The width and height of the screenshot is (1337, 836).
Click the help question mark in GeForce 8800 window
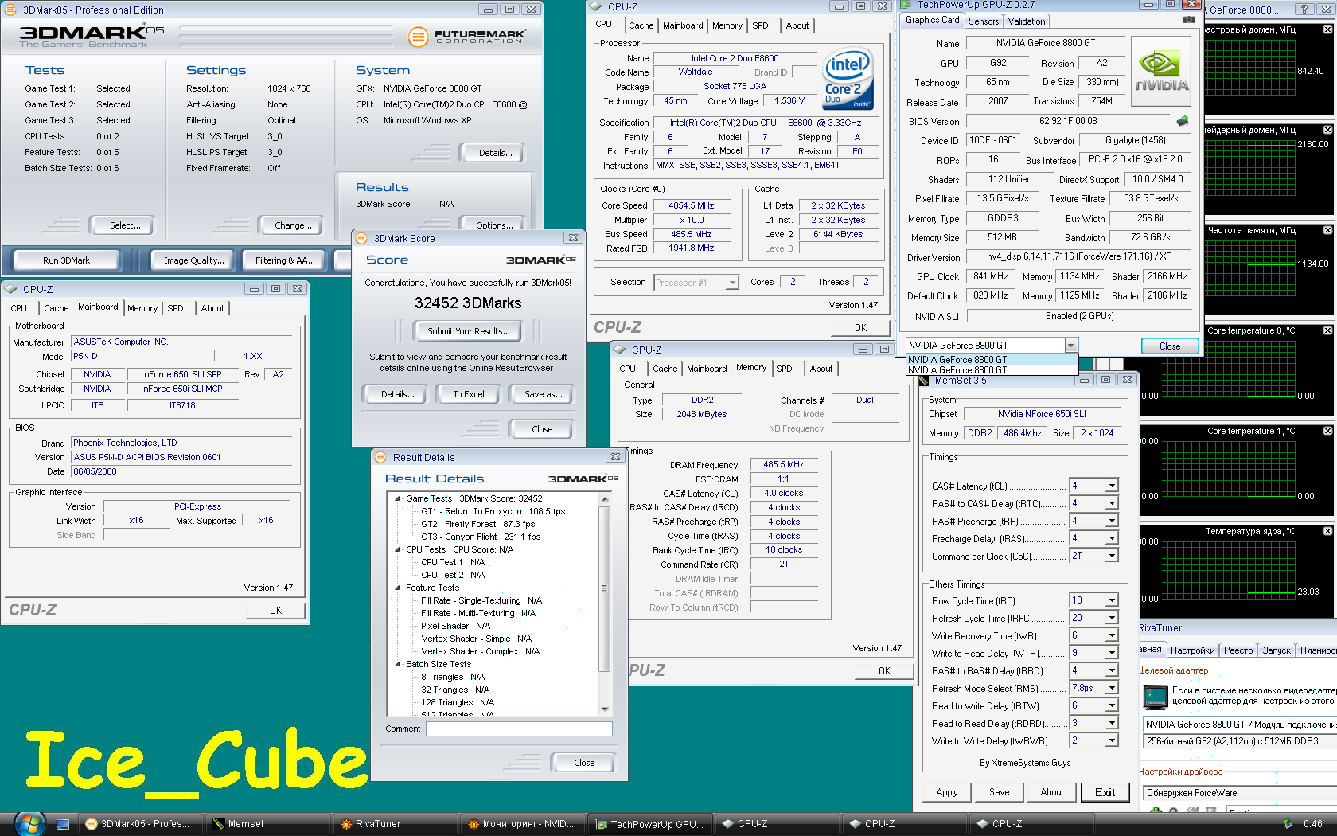[x=1304, y=10]
